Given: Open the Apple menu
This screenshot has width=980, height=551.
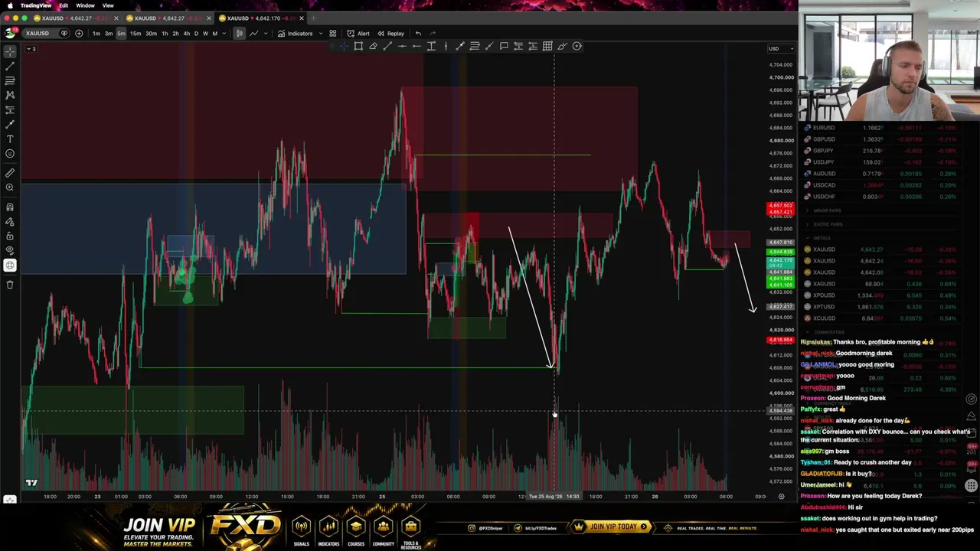Looking at the screenshot, I should (10, 5).
